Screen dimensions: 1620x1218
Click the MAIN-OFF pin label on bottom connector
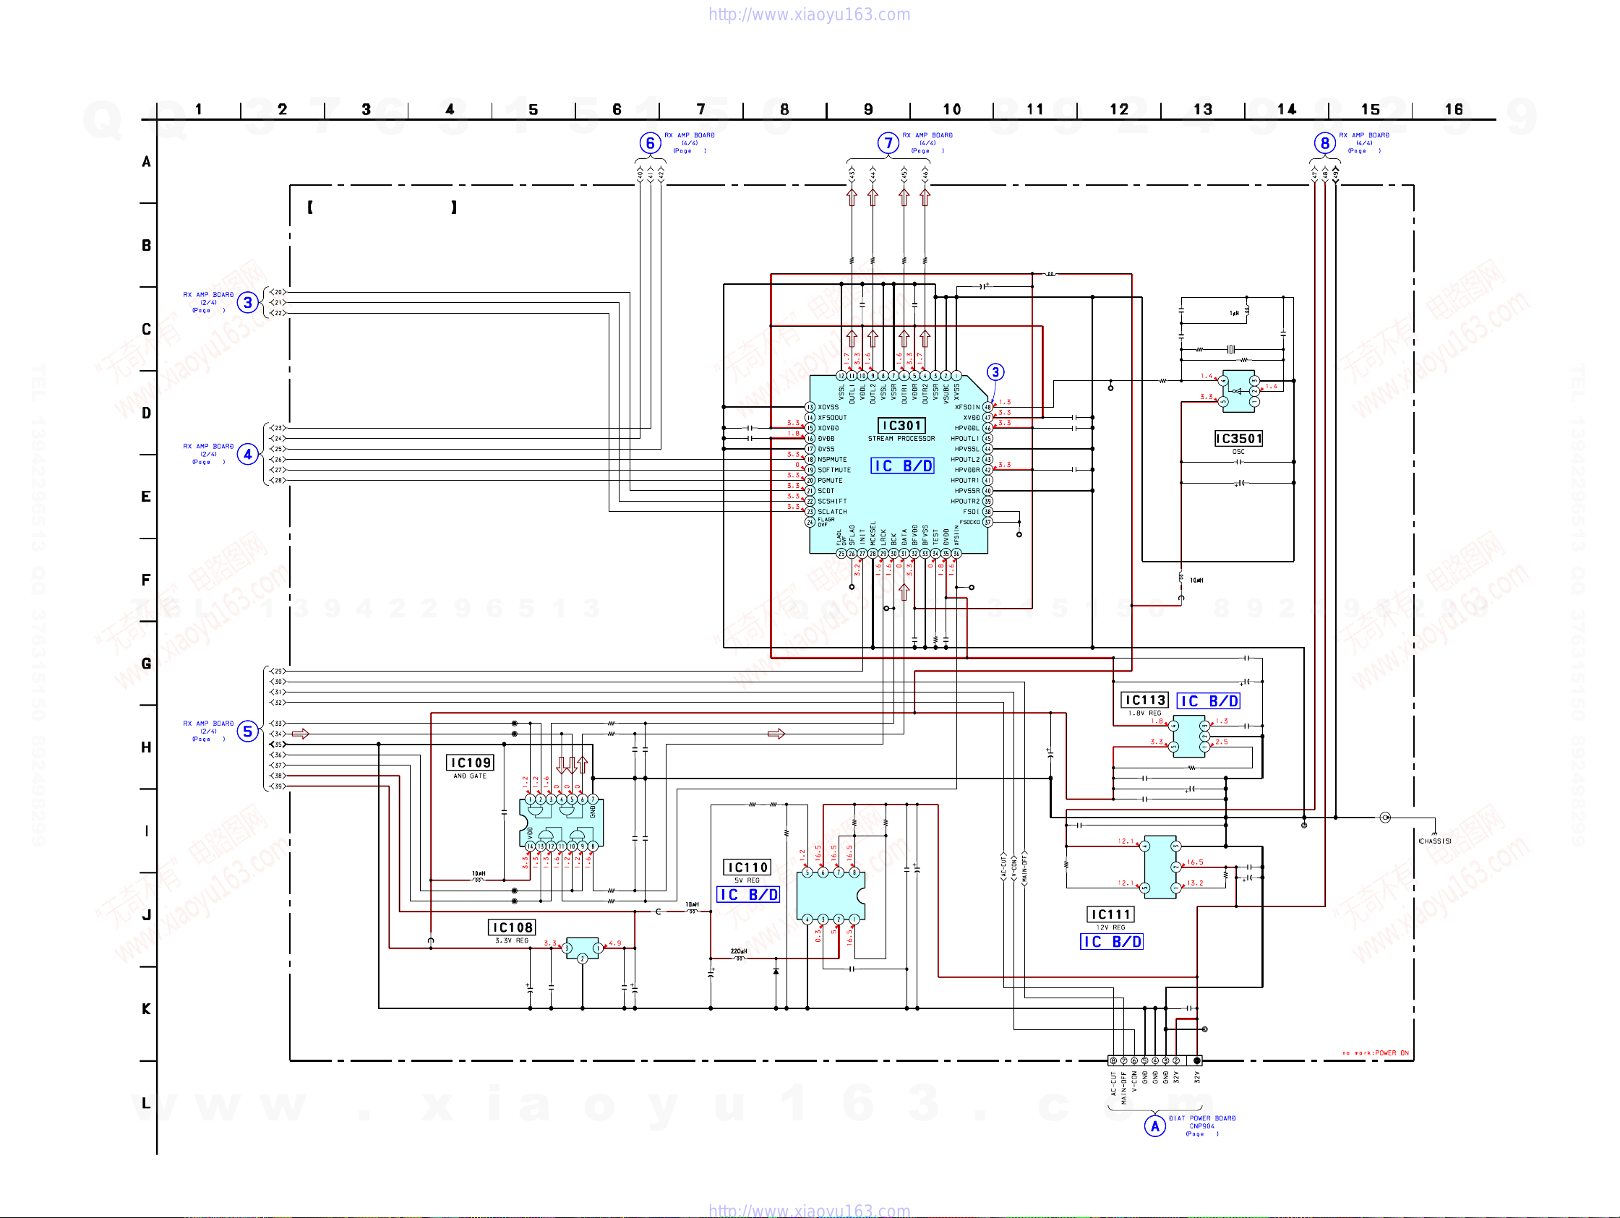point(1123,1088)
